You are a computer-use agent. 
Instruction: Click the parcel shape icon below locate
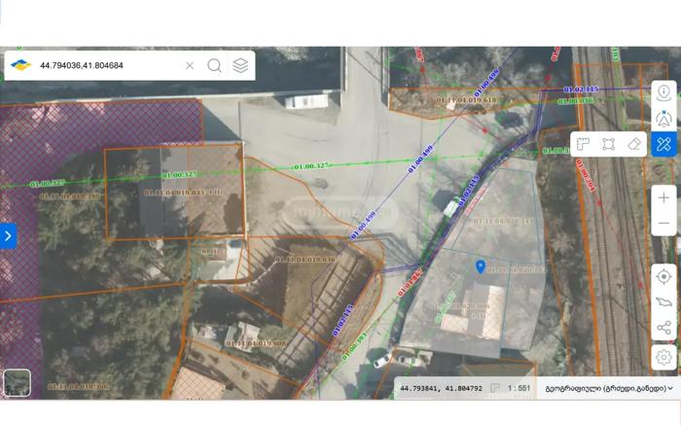click(x=664, y=302)
